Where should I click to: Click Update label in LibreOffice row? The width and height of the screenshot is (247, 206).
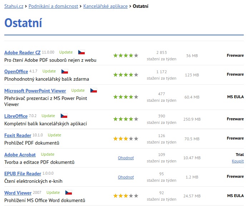pos(48,116)
